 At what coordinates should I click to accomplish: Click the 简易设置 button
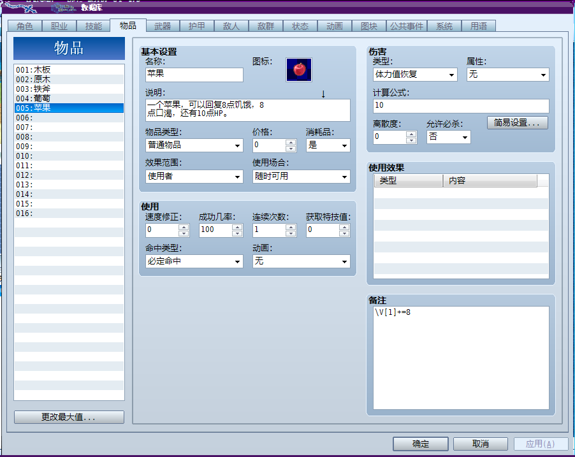(x=518, y=123)
